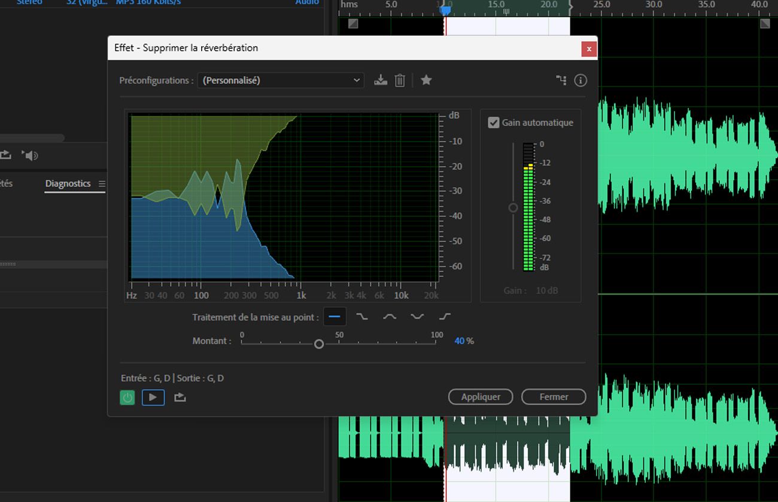Open the effect info icon

pos(581,80)
